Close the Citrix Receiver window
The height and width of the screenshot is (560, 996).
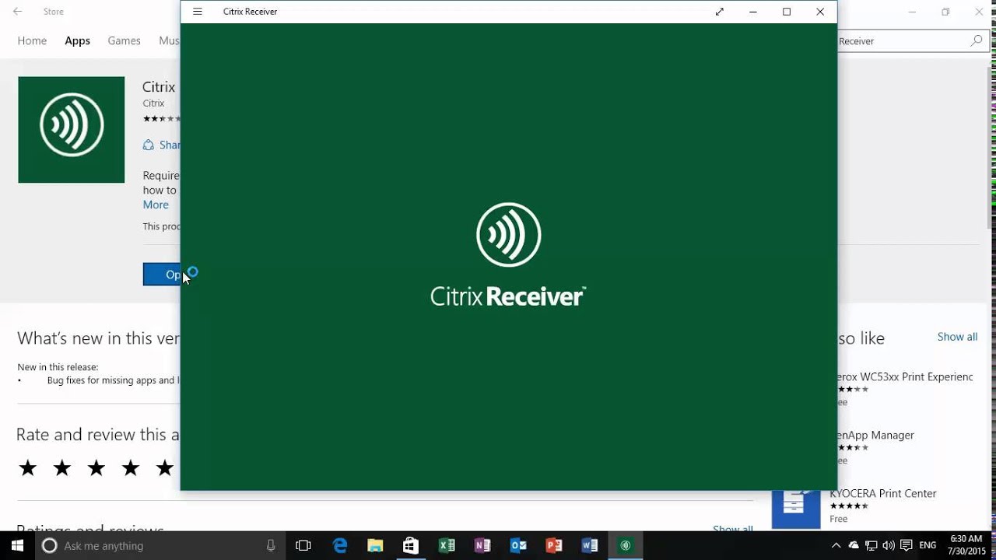(x=820, y=12)
